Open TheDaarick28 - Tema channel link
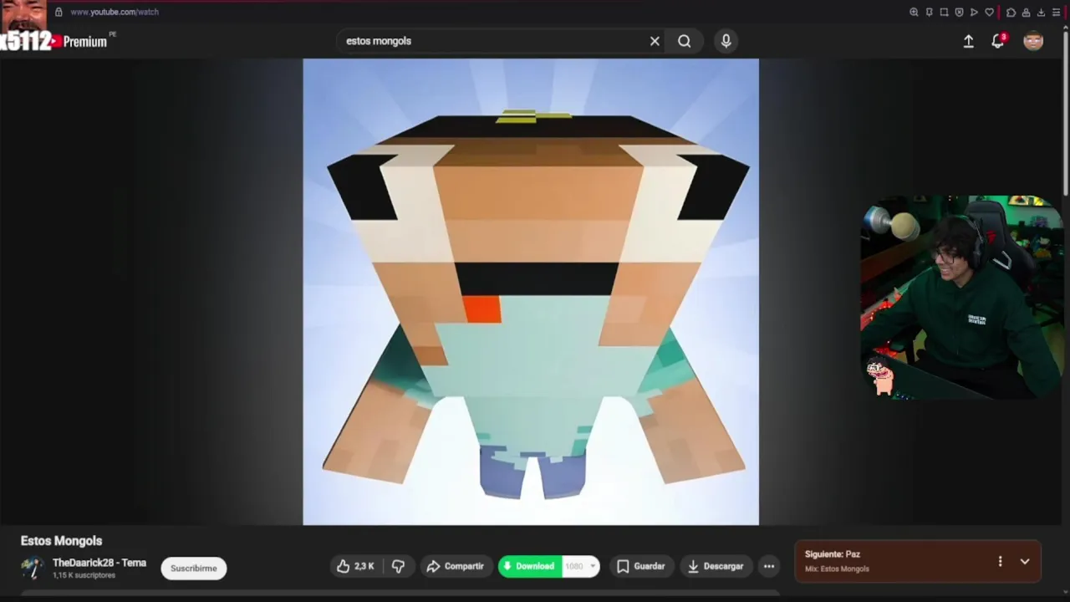The height and width of the screenshot is (602, 1070). pyautogui.click(x=99, y=563)
